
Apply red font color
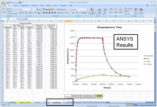tap(39, 13)
